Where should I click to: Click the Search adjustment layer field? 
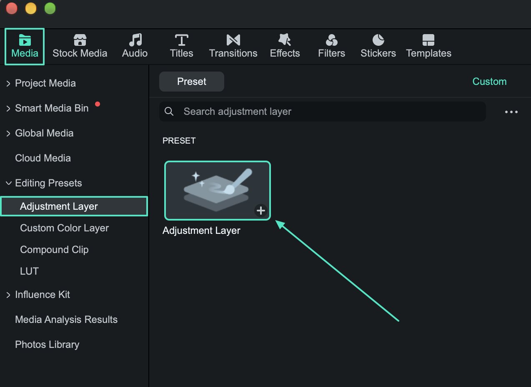point(323,112)
